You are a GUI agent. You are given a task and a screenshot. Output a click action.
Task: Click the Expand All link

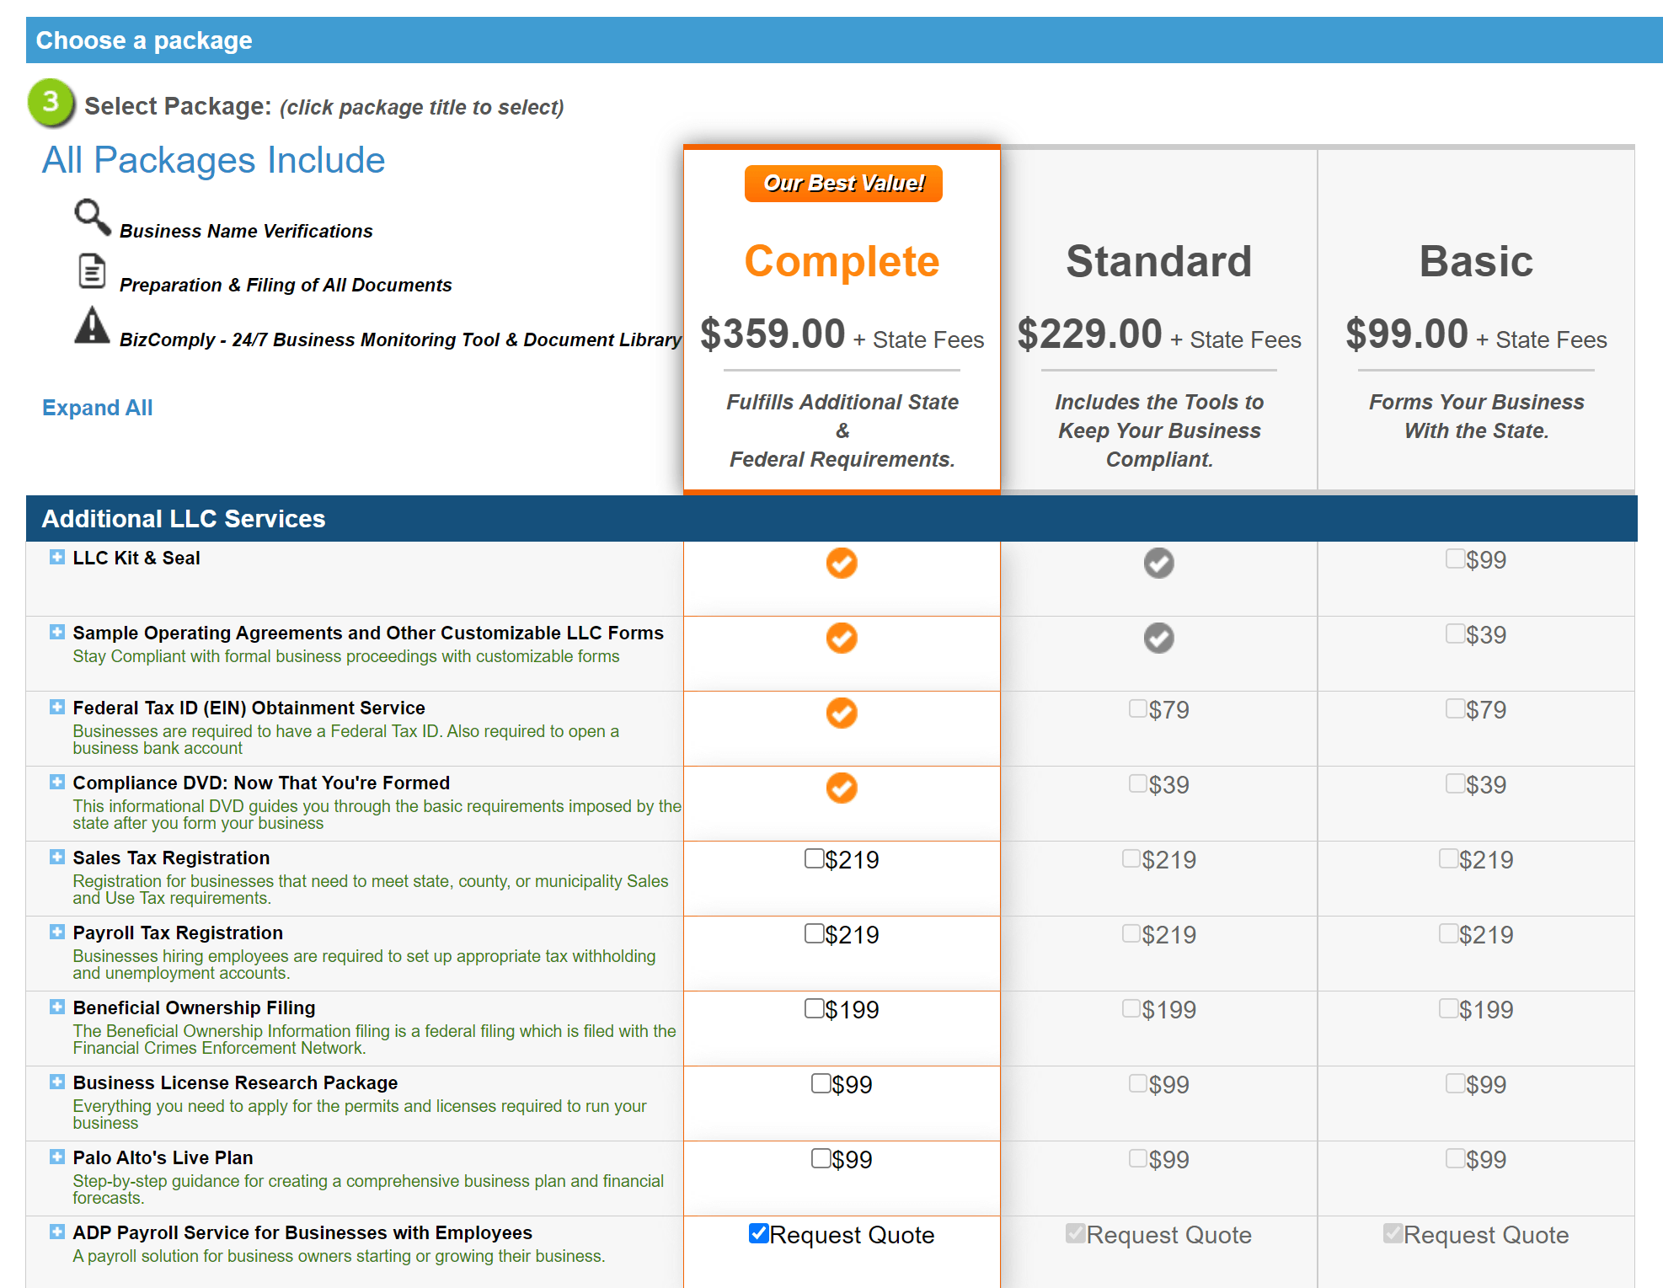(x=98, y=408)
